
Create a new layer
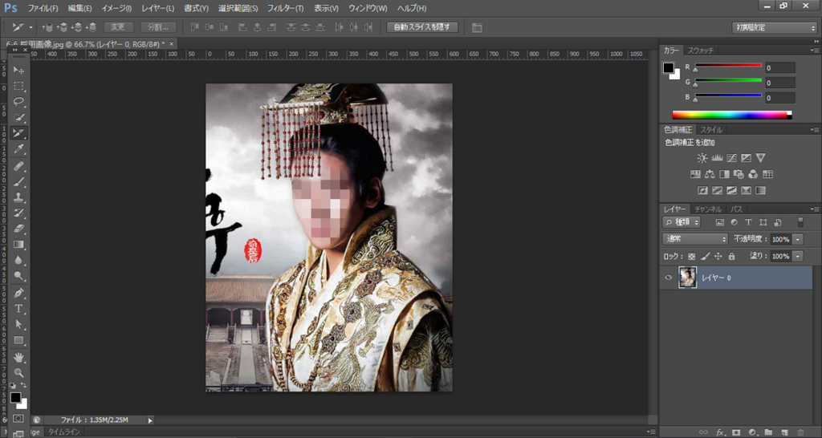pos(784,432)
